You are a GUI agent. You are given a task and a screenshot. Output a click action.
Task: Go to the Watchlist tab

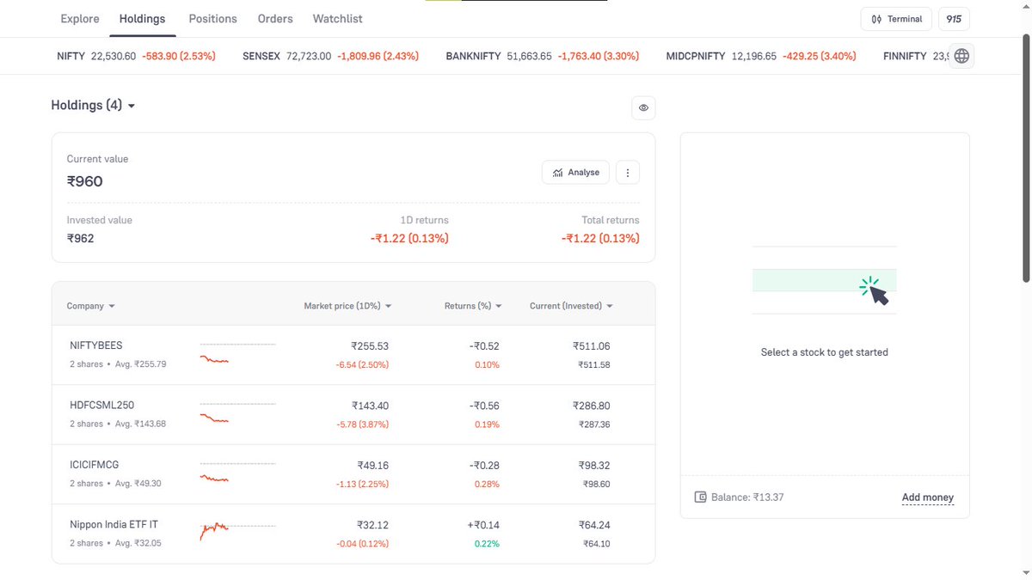coord(337,18)
